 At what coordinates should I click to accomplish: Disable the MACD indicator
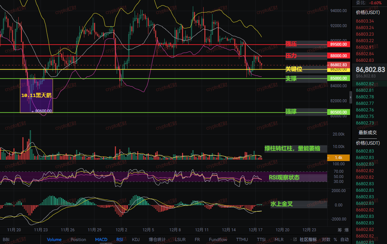click(x=101, y=239)
